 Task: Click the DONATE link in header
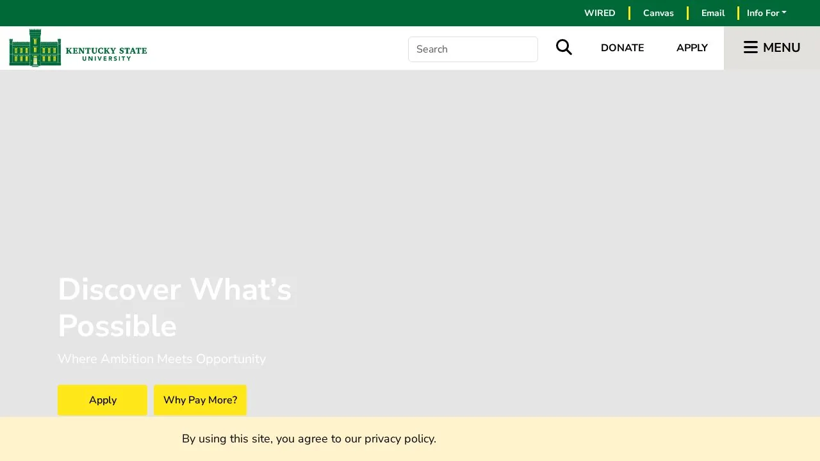coord(623,48)
